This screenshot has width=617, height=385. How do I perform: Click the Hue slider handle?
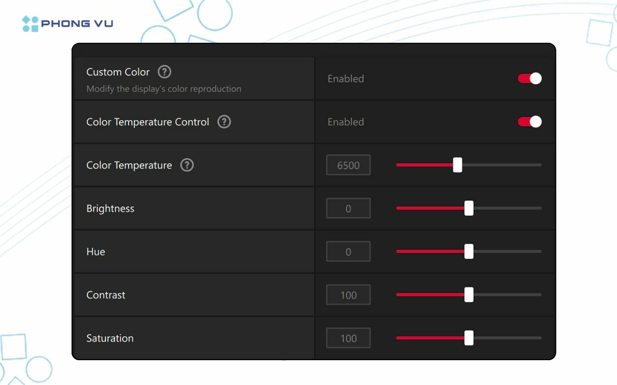[x=469, y=252]
